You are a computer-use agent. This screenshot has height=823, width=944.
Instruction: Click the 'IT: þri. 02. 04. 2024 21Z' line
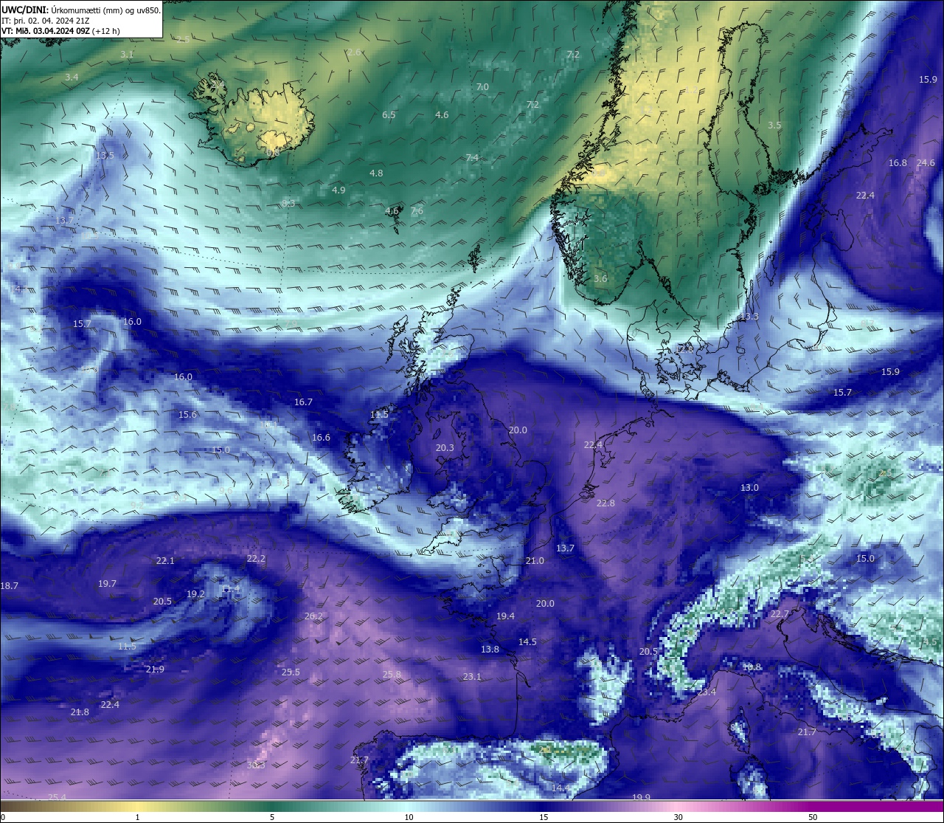(46, 21)
